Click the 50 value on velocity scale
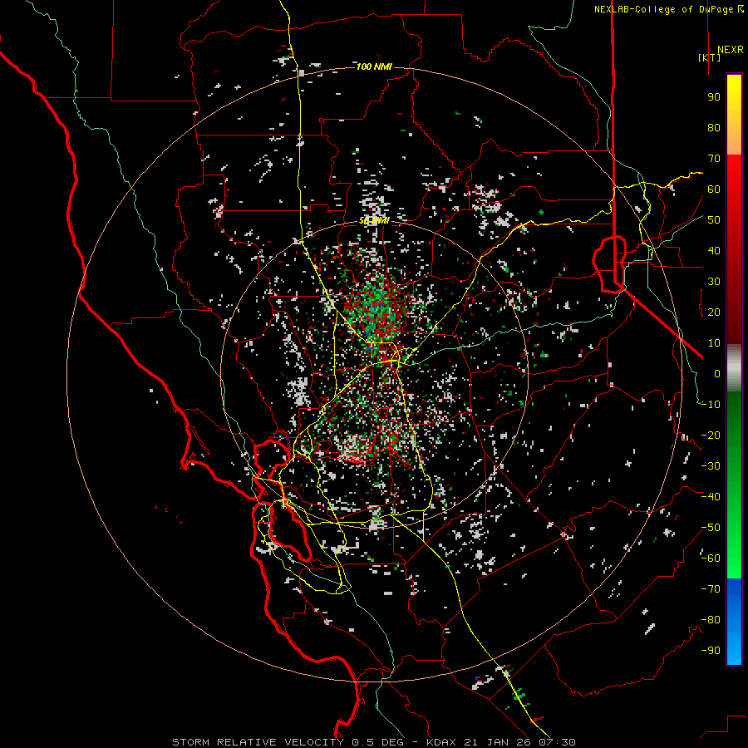The image size is (748, 748). [x=714, y=220]
